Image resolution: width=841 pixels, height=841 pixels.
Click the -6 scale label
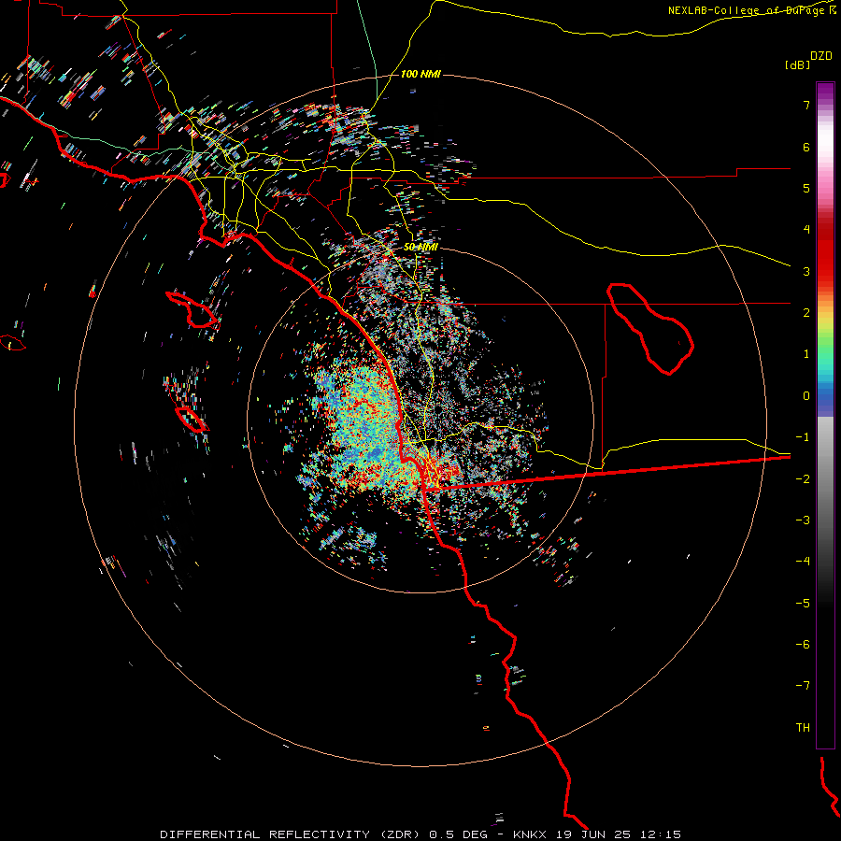(x=803, y=645)
